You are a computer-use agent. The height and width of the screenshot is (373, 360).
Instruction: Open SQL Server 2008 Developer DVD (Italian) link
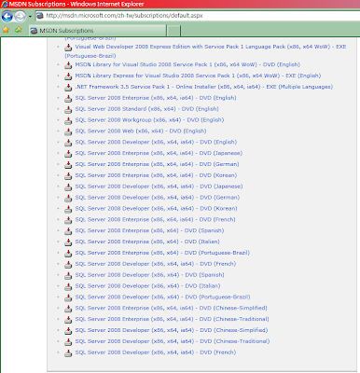pos(147,285)
